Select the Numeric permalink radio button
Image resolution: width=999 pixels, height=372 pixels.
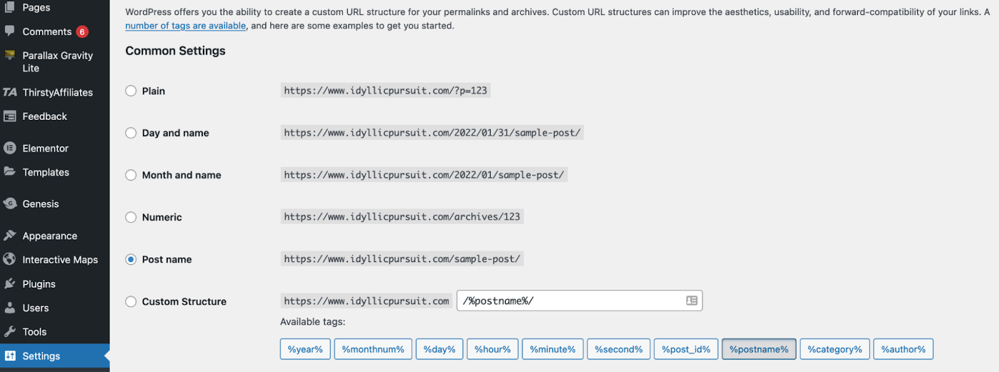point(131,217)
